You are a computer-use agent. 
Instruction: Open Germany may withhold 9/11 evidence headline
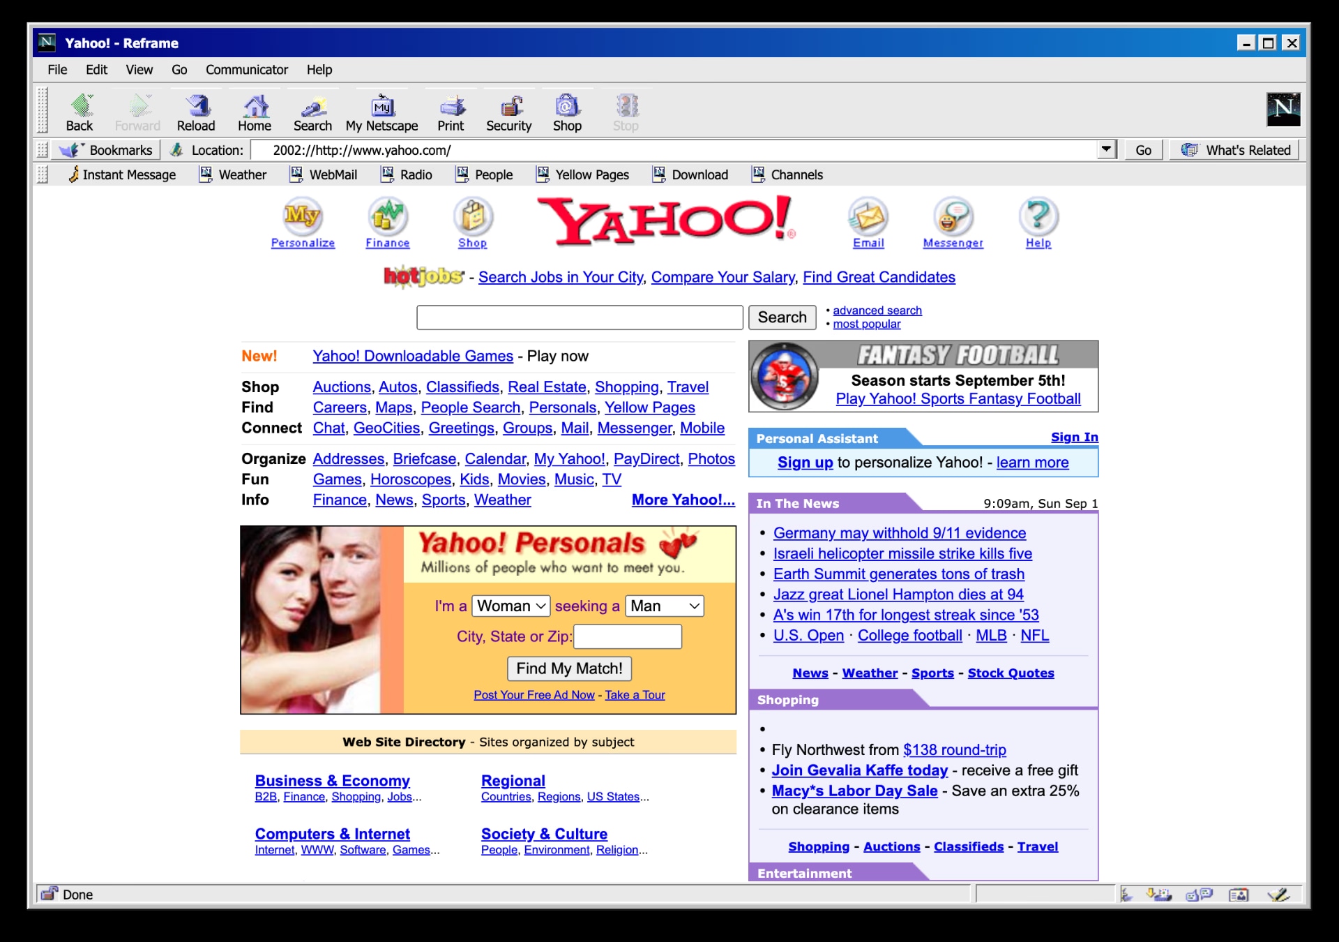coord(900,533)
